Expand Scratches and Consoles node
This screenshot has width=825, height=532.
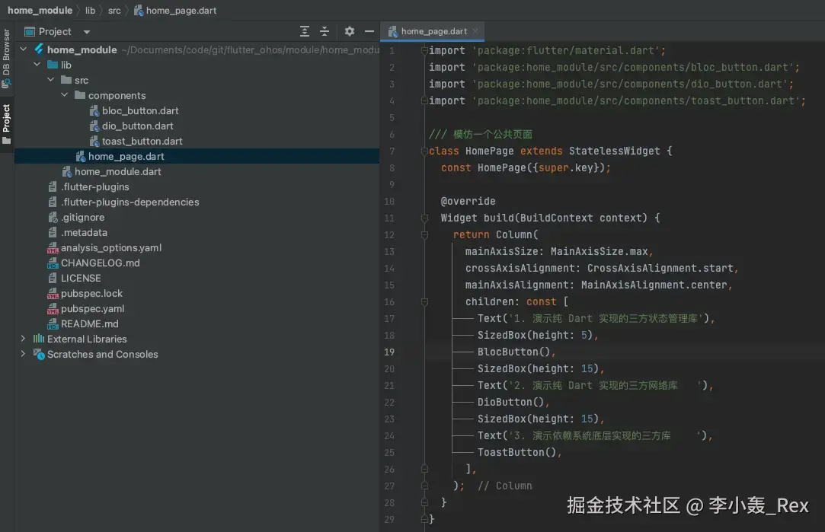click(23, 355)
